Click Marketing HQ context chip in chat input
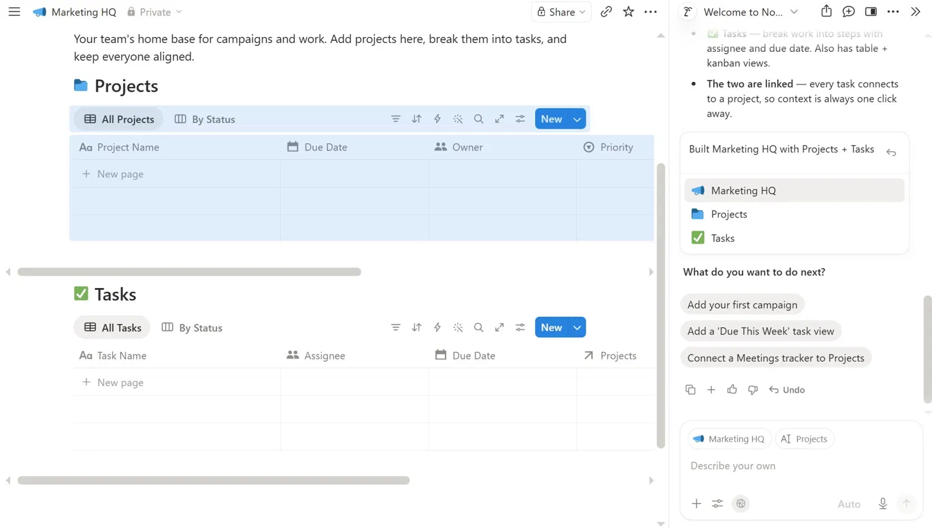 point(730,439)
